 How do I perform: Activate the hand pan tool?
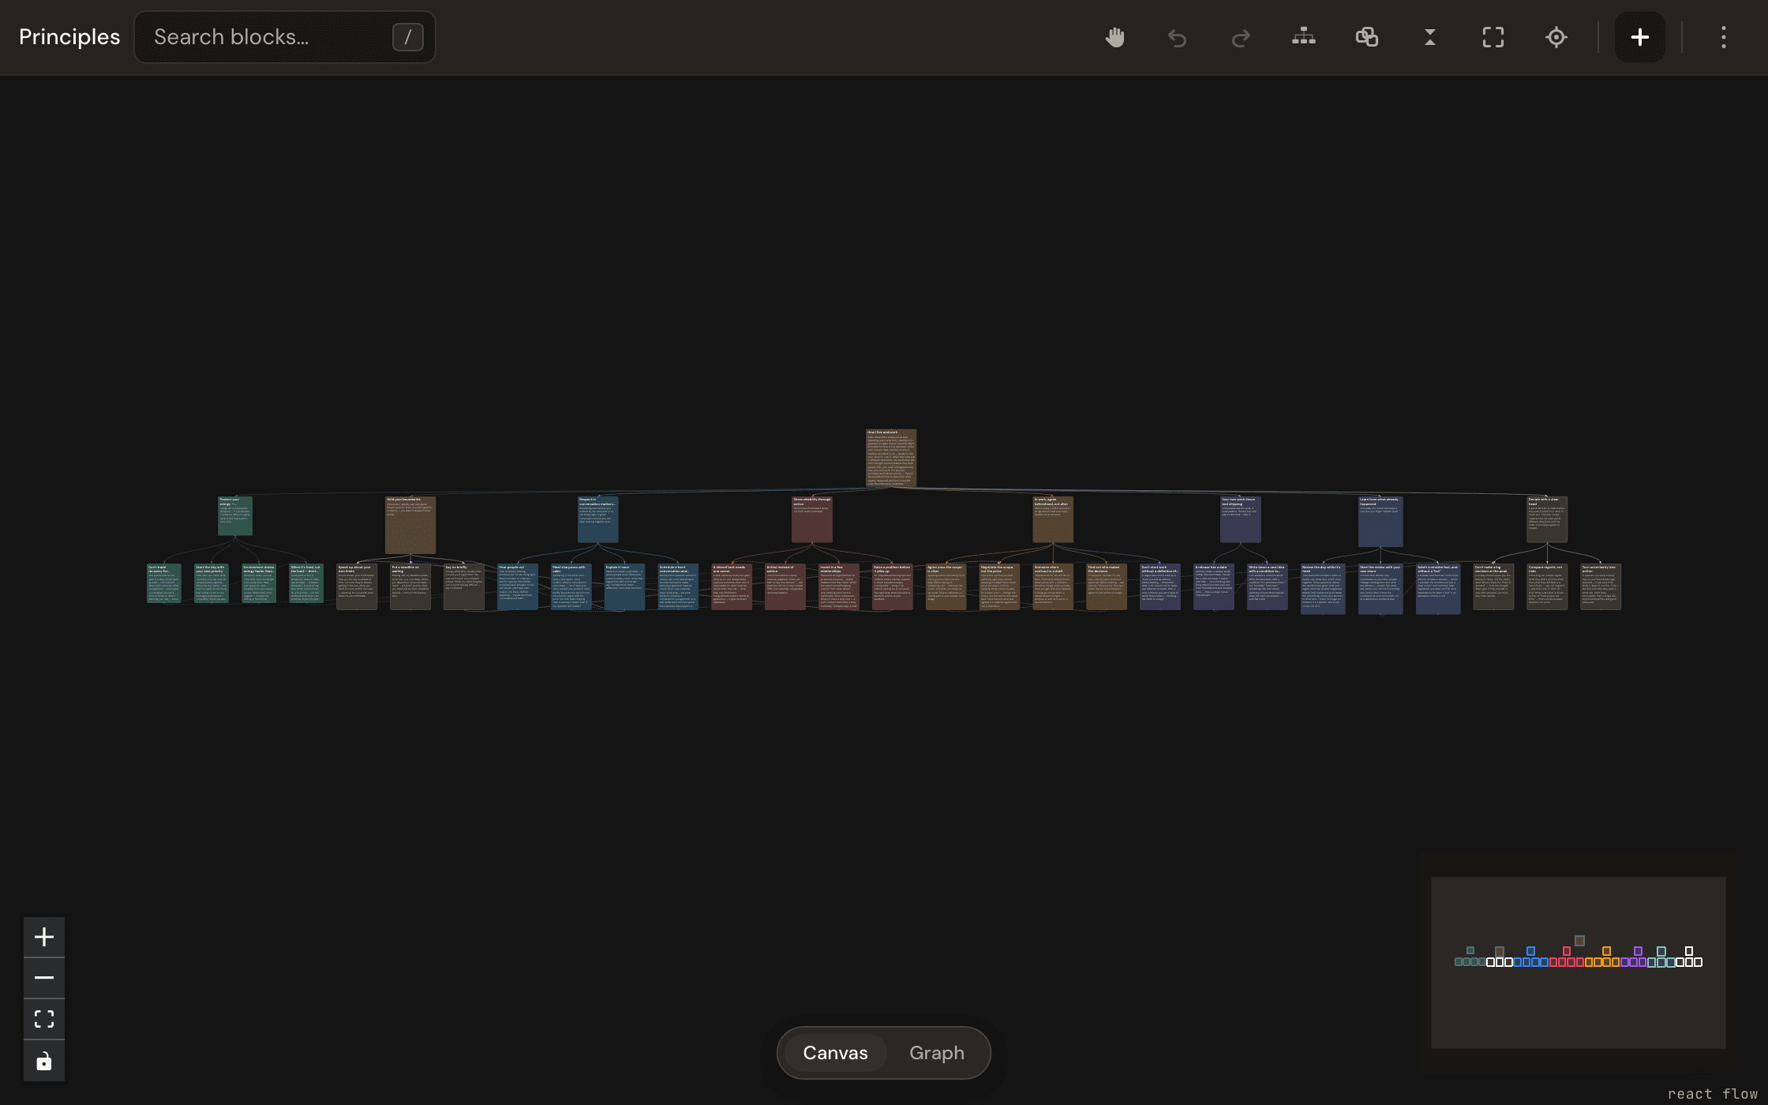(1114, 37)
